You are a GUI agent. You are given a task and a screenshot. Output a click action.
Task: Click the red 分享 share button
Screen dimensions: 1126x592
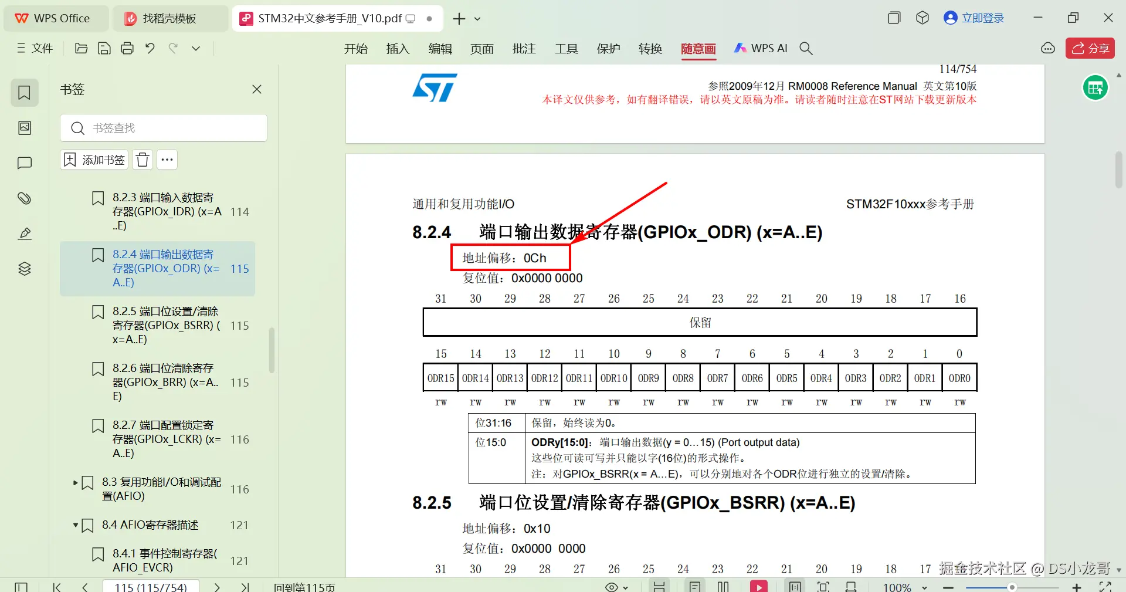(x=1090, y=48)
